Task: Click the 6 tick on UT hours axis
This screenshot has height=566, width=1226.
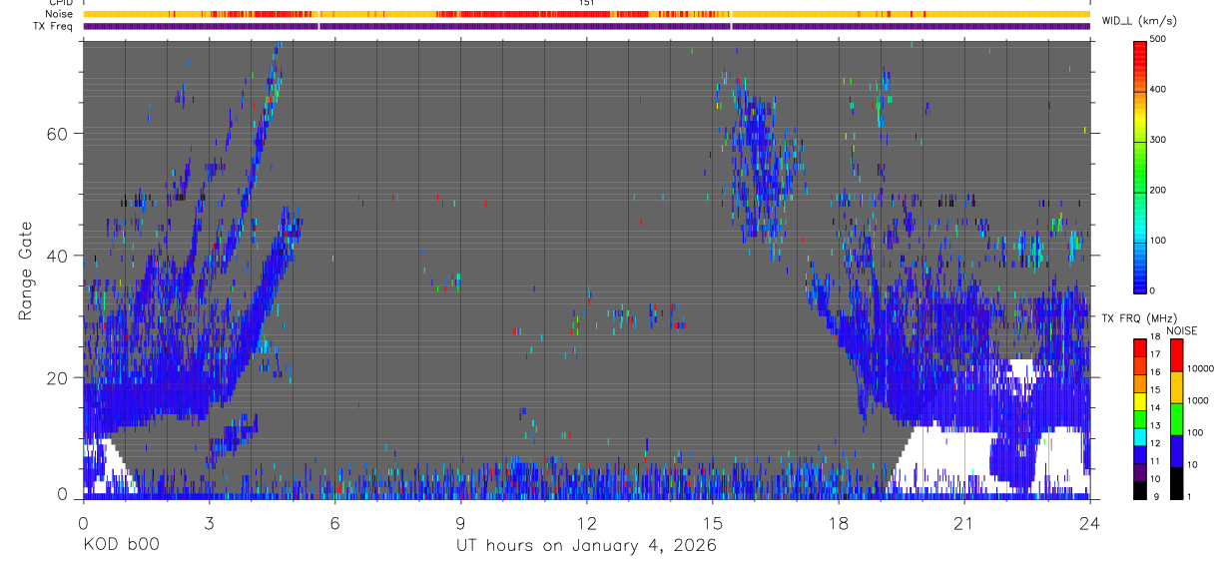Action: 334,522
